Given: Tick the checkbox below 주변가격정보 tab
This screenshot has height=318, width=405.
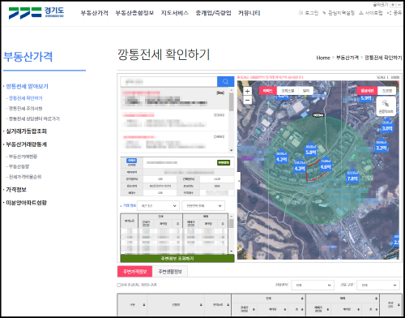Looking at the screenshot, I should coord(118,285).
